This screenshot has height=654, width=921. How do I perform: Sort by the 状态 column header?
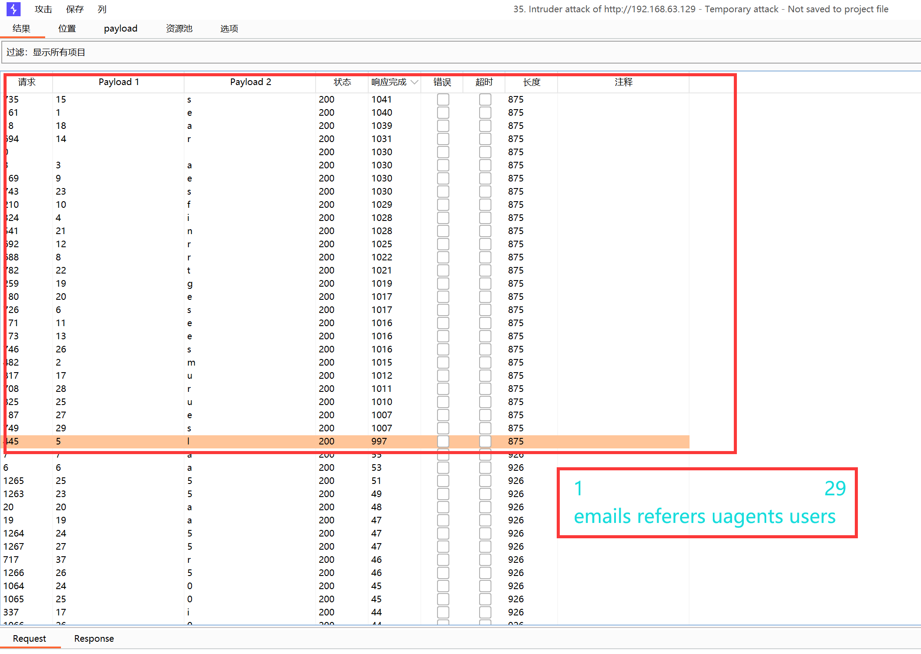pyautogui.click(x=342, y=82)
